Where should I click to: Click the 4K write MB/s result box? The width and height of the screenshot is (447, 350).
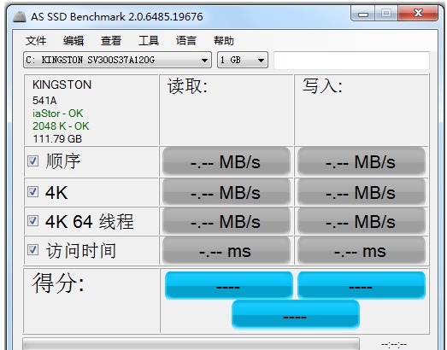pos(362,193)
